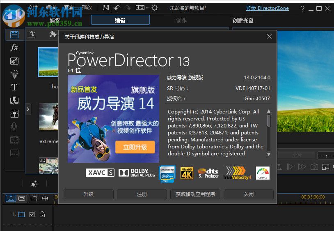
Task: Open the PiP Objects Room icon
Action: [14, 61]
